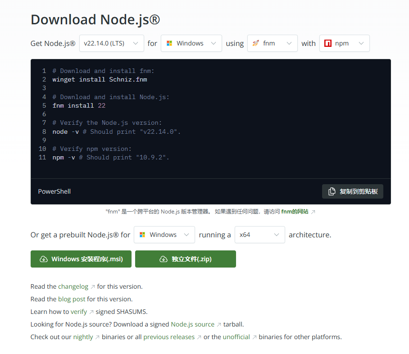This screenshot has width=409, height=354.
Task: Click the Windows logo icon in the top platform dropdown
Action: click(169, 43)
